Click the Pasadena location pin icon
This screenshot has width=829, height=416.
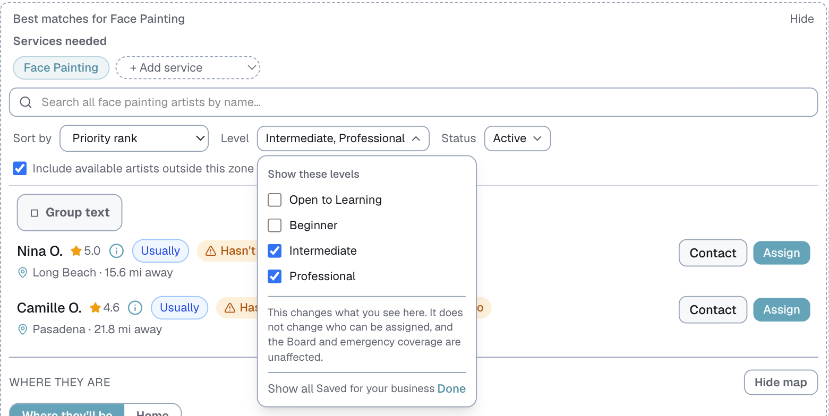point(23,330)
